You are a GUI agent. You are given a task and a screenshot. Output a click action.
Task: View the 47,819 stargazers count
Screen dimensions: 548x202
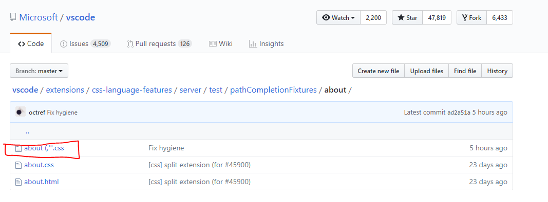click(x=437, y=18)
